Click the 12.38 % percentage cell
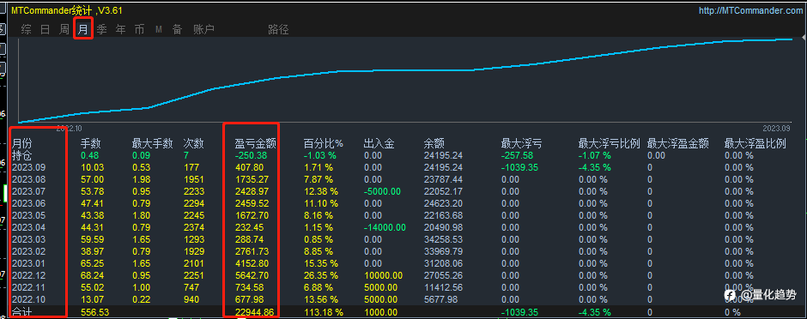 tap(320, 191)
